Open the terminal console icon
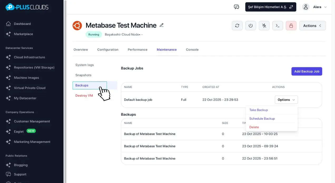 click(x=277, y=26)
